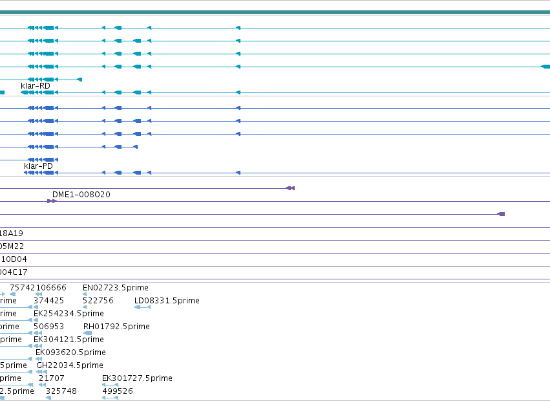Select the 75742 feature label

pyautogui.click(x=23, y=288)
